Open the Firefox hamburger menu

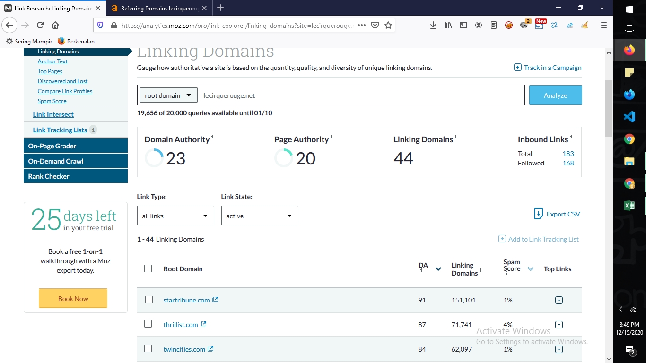604,26
